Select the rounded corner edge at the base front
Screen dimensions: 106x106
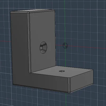click(x=69, y=85)
